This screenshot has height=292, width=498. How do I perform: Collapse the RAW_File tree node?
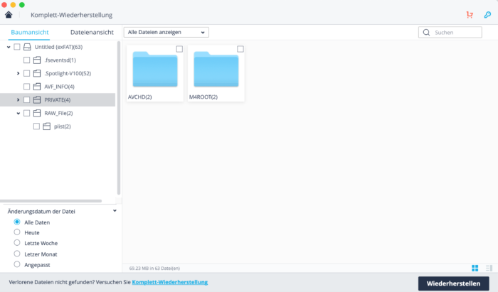[x=18, y=113]
